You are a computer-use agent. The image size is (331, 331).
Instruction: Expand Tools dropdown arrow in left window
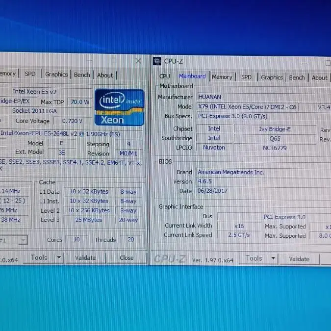(x=59, y=257)
